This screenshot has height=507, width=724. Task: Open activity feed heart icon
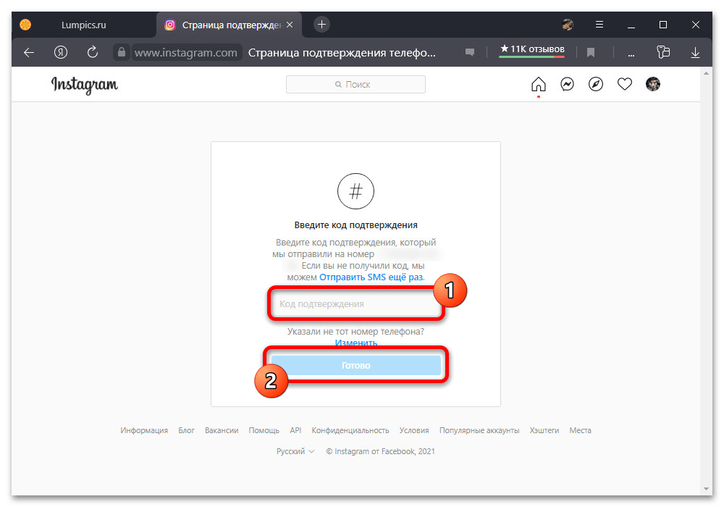click(624, 85)
